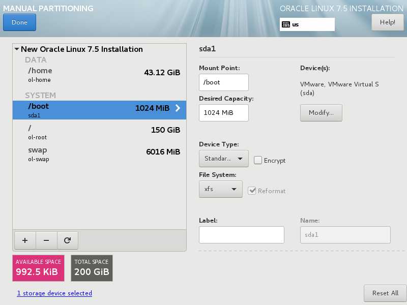Click the Reset All button
The height and width of the screenshot is (305, 407).
[x=385, y=293]
